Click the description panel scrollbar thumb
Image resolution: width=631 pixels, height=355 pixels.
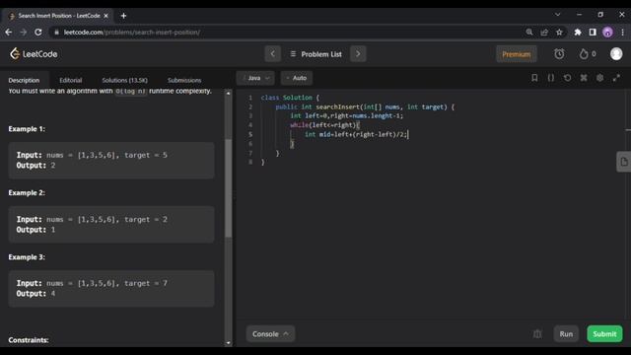point(228,188)
